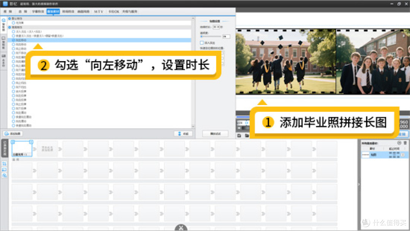The height and width of the screenshot is (231, 410).
Task: Click the crop icon left of timeline
Action: click(5, 163)
